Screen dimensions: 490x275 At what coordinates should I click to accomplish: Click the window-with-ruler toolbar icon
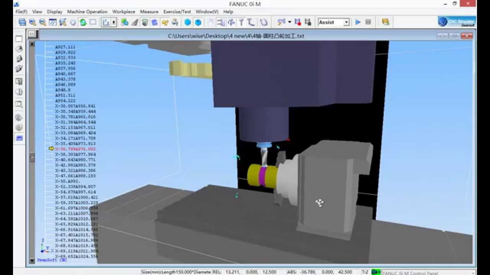point(53,22)
